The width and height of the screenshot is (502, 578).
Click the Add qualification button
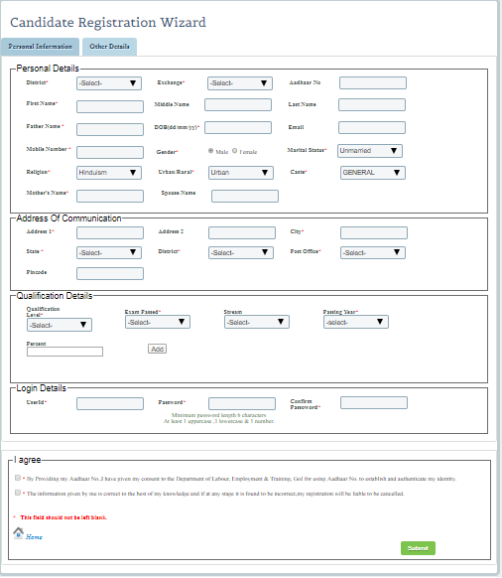pyautogui.click(x=158, y=349)
